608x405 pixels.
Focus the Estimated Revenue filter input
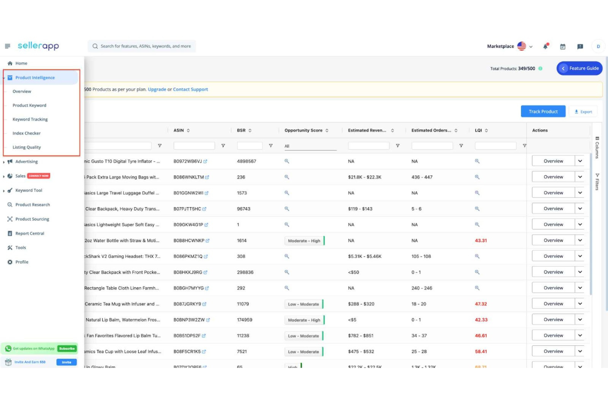tap(369, 146)
